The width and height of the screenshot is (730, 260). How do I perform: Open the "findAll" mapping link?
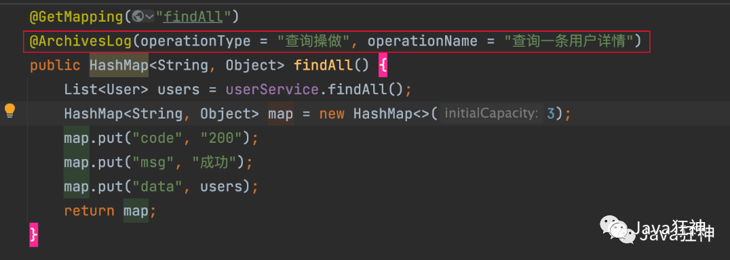click(x=193, y=17)
